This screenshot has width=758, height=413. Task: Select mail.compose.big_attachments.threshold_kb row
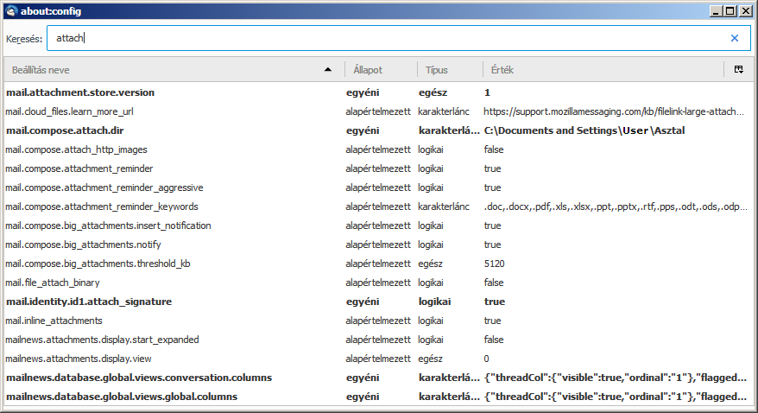[378, 264]
